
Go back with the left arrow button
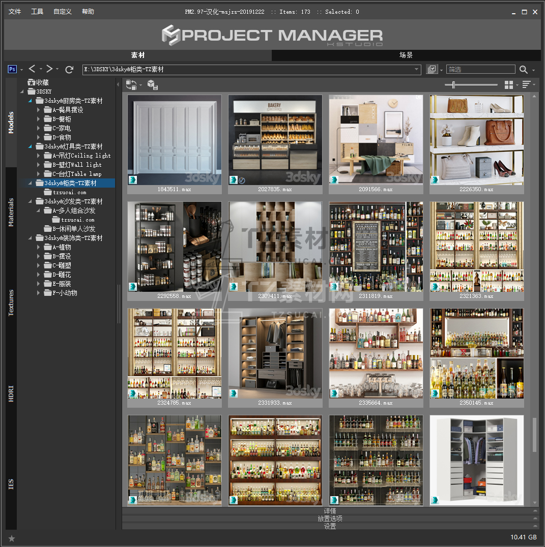click(x=32, y=69)
